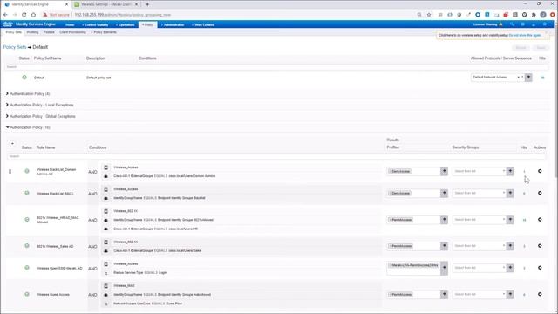Toggle status of the Default policy set

[24, 78]
